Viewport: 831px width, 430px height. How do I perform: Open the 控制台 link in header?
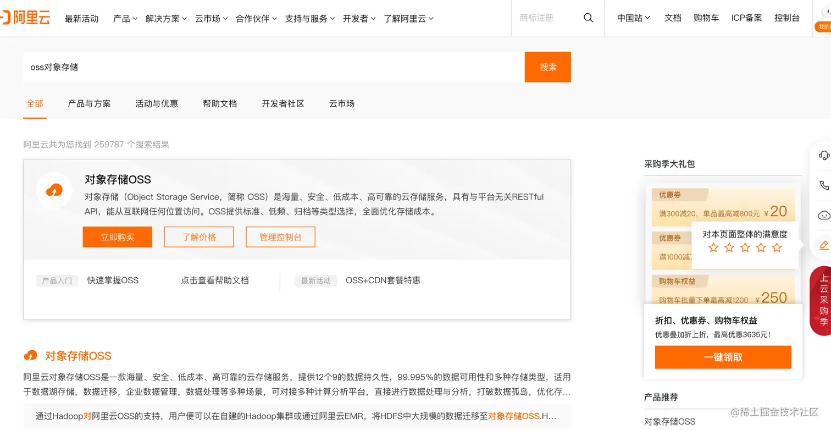pyautogui.click(x=787, y=18)
